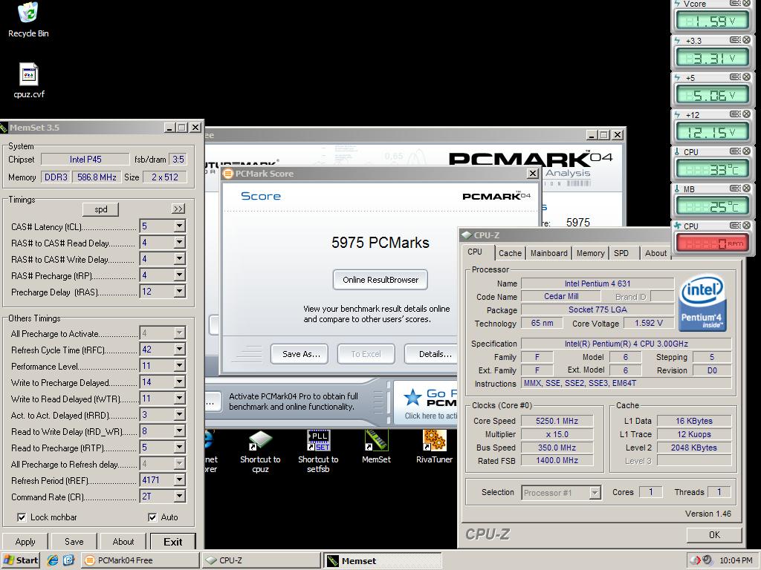Click the 586.8 MHz memory frequency field

click(97, 177)
